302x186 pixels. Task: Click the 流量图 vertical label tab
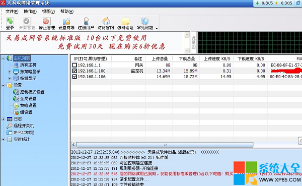(194, 43)
